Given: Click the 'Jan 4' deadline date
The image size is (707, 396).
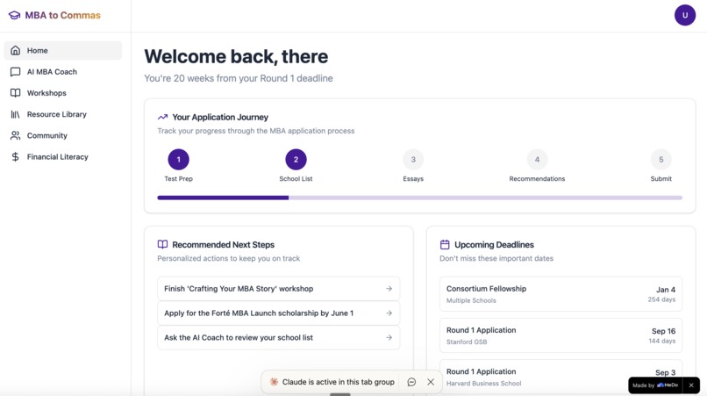Looking at the screenshot, I should [x=666, y=290].
